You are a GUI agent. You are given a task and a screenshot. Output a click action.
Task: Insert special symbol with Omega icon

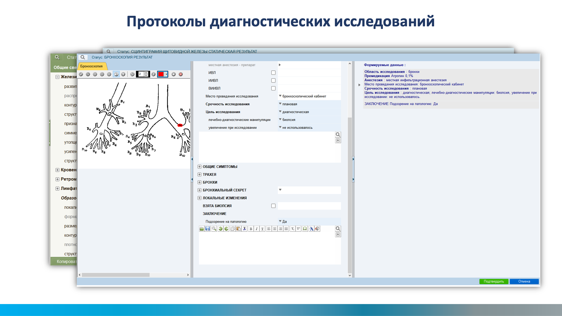pos(305,229)
